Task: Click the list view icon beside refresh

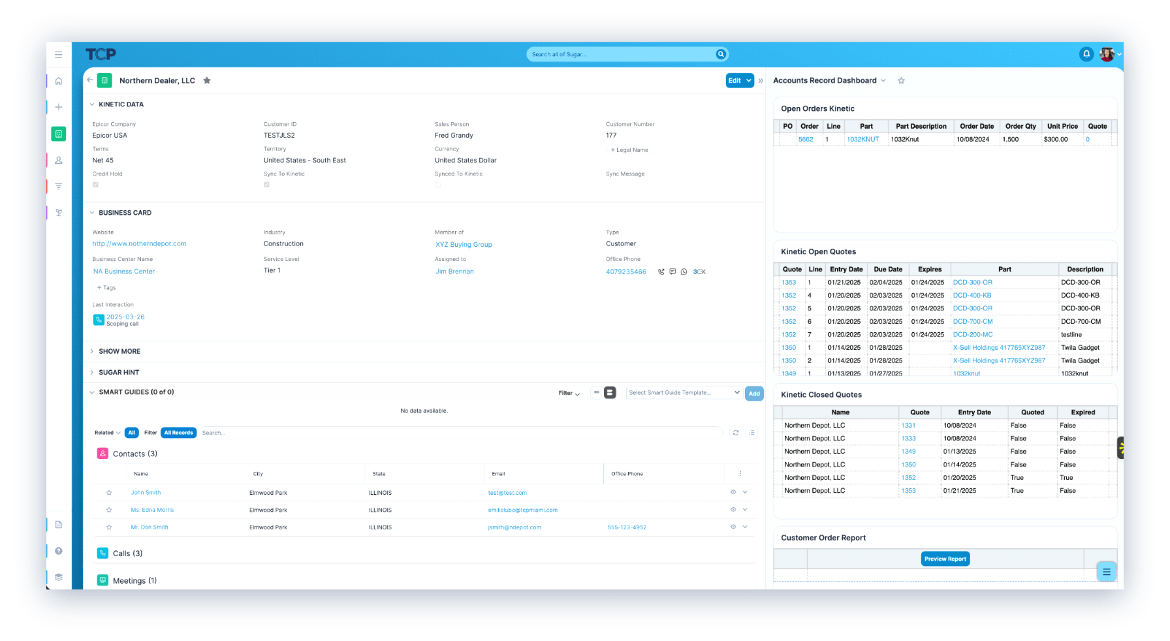Action: click(x=752, y=433)
